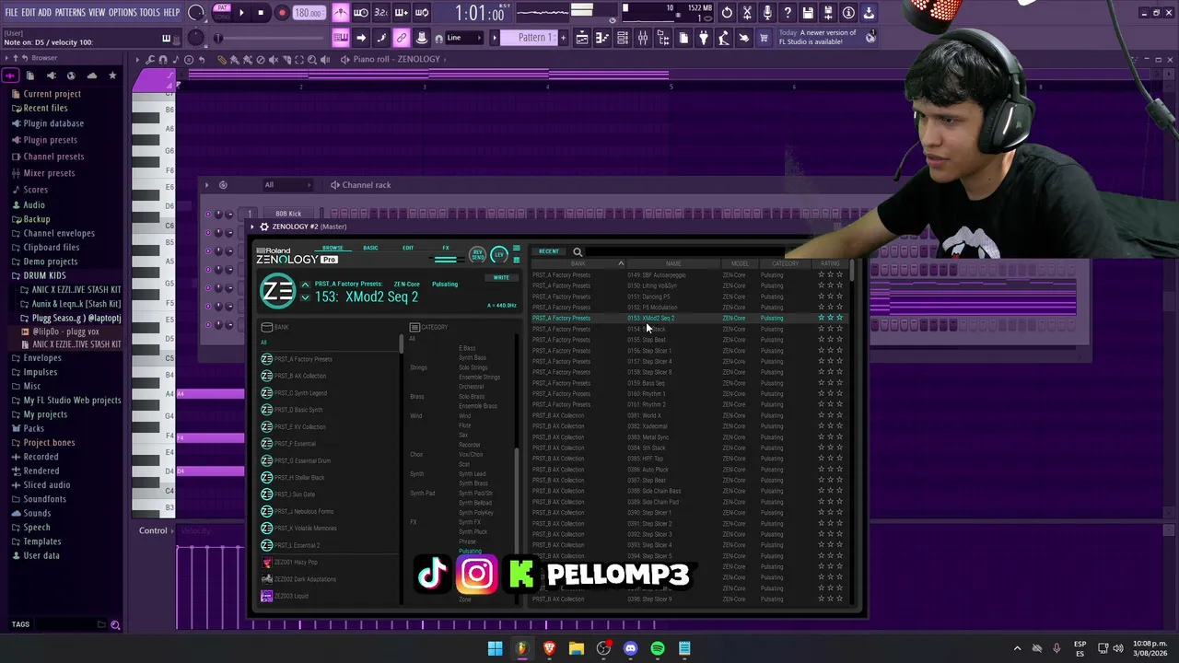Open the audio editor scissors icon
Image resolution: width=1179 pixels, height=663 pixels.
[x=747, y=13]
